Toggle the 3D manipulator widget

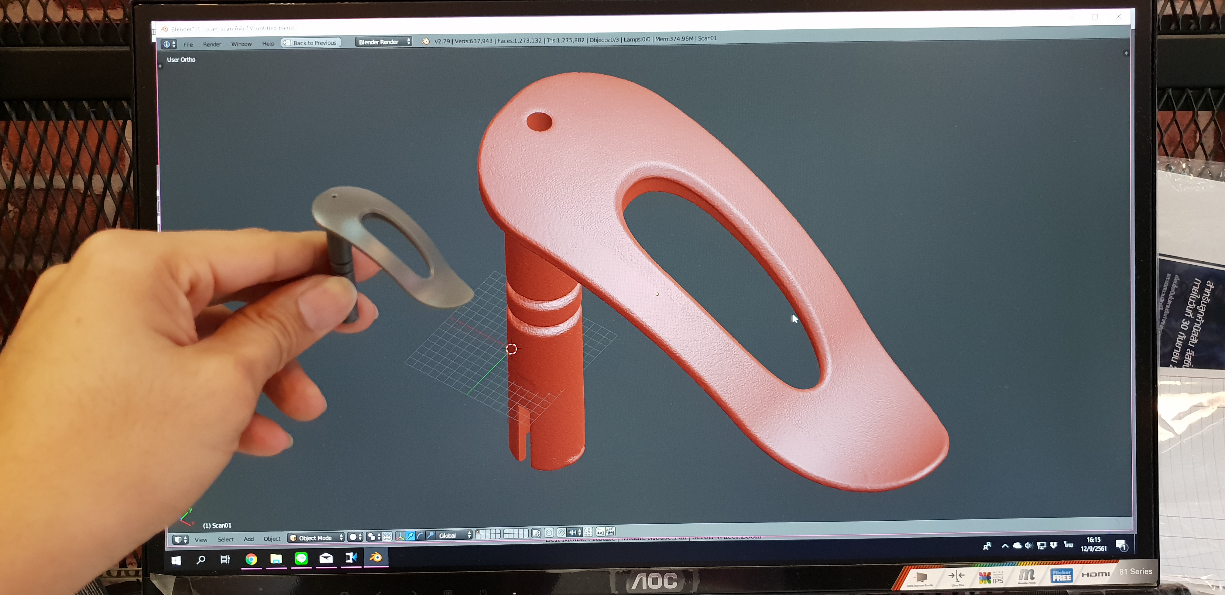[400, 536]
